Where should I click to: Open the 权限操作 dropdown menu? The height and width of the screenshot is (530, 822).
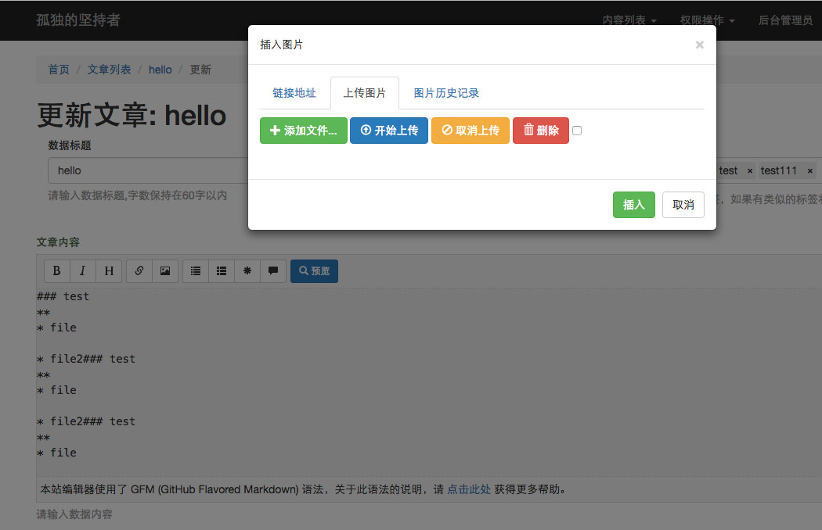click(703, 20)
